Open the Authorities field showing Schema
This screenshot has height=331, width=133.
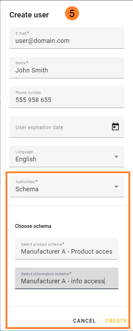[x=67, y=186]
